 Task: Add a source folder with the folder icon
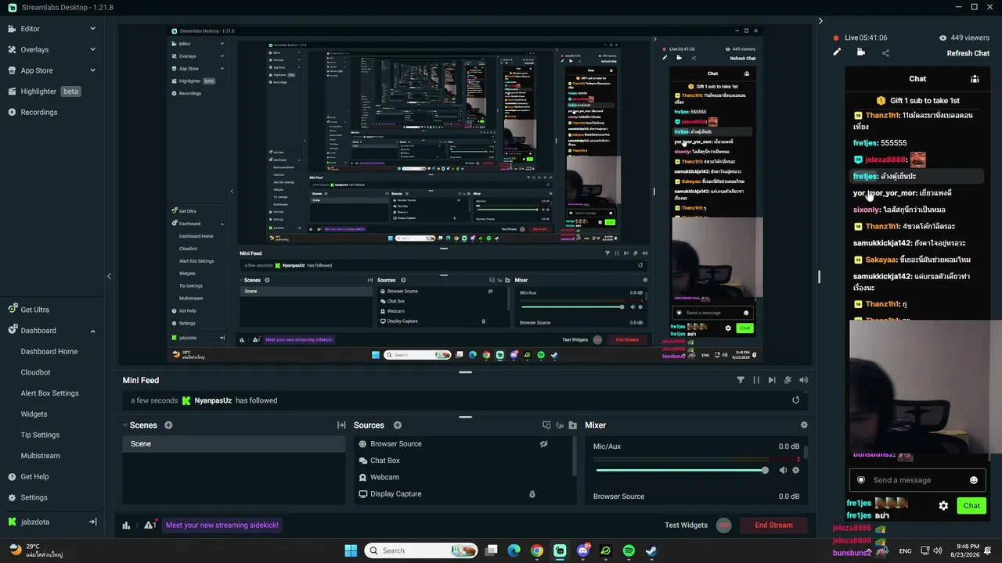[x=572, y=425]
